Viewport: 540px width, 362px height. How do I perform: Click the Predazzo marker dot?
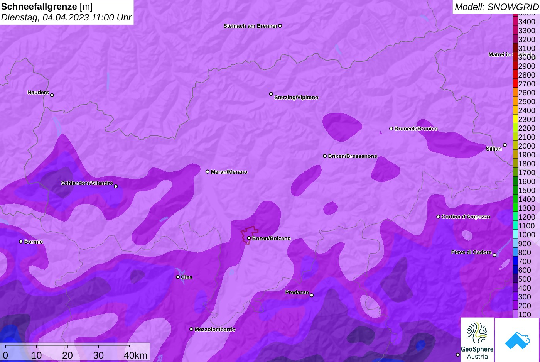pyautogui.click(x=312, y=295)
